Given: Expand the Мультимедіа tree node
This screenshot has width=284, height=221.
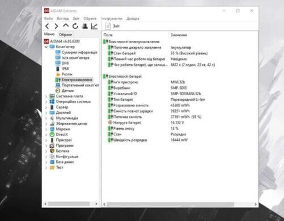Looking at the screenshot, I should (46, 118).
